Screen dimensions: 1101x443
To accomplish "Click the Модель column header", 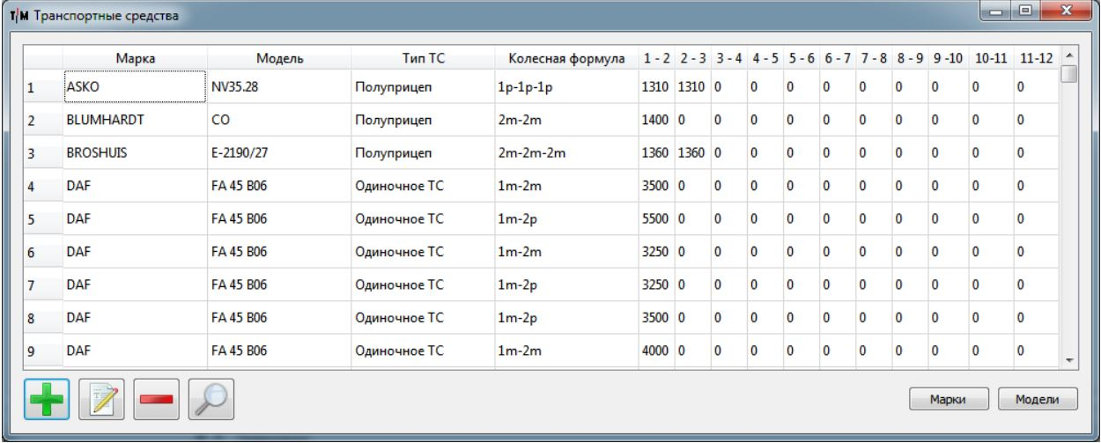I will [x=279, y=58].
